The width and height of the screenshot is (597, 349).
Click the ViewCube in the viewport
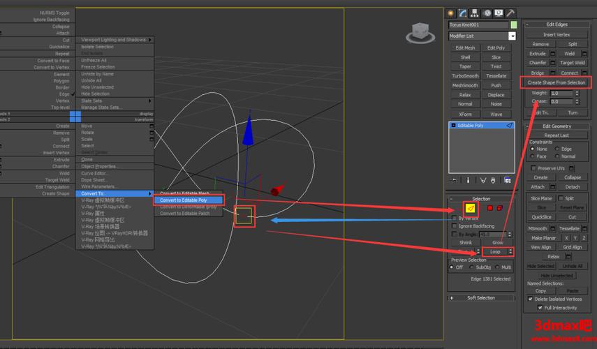point(420,31)
